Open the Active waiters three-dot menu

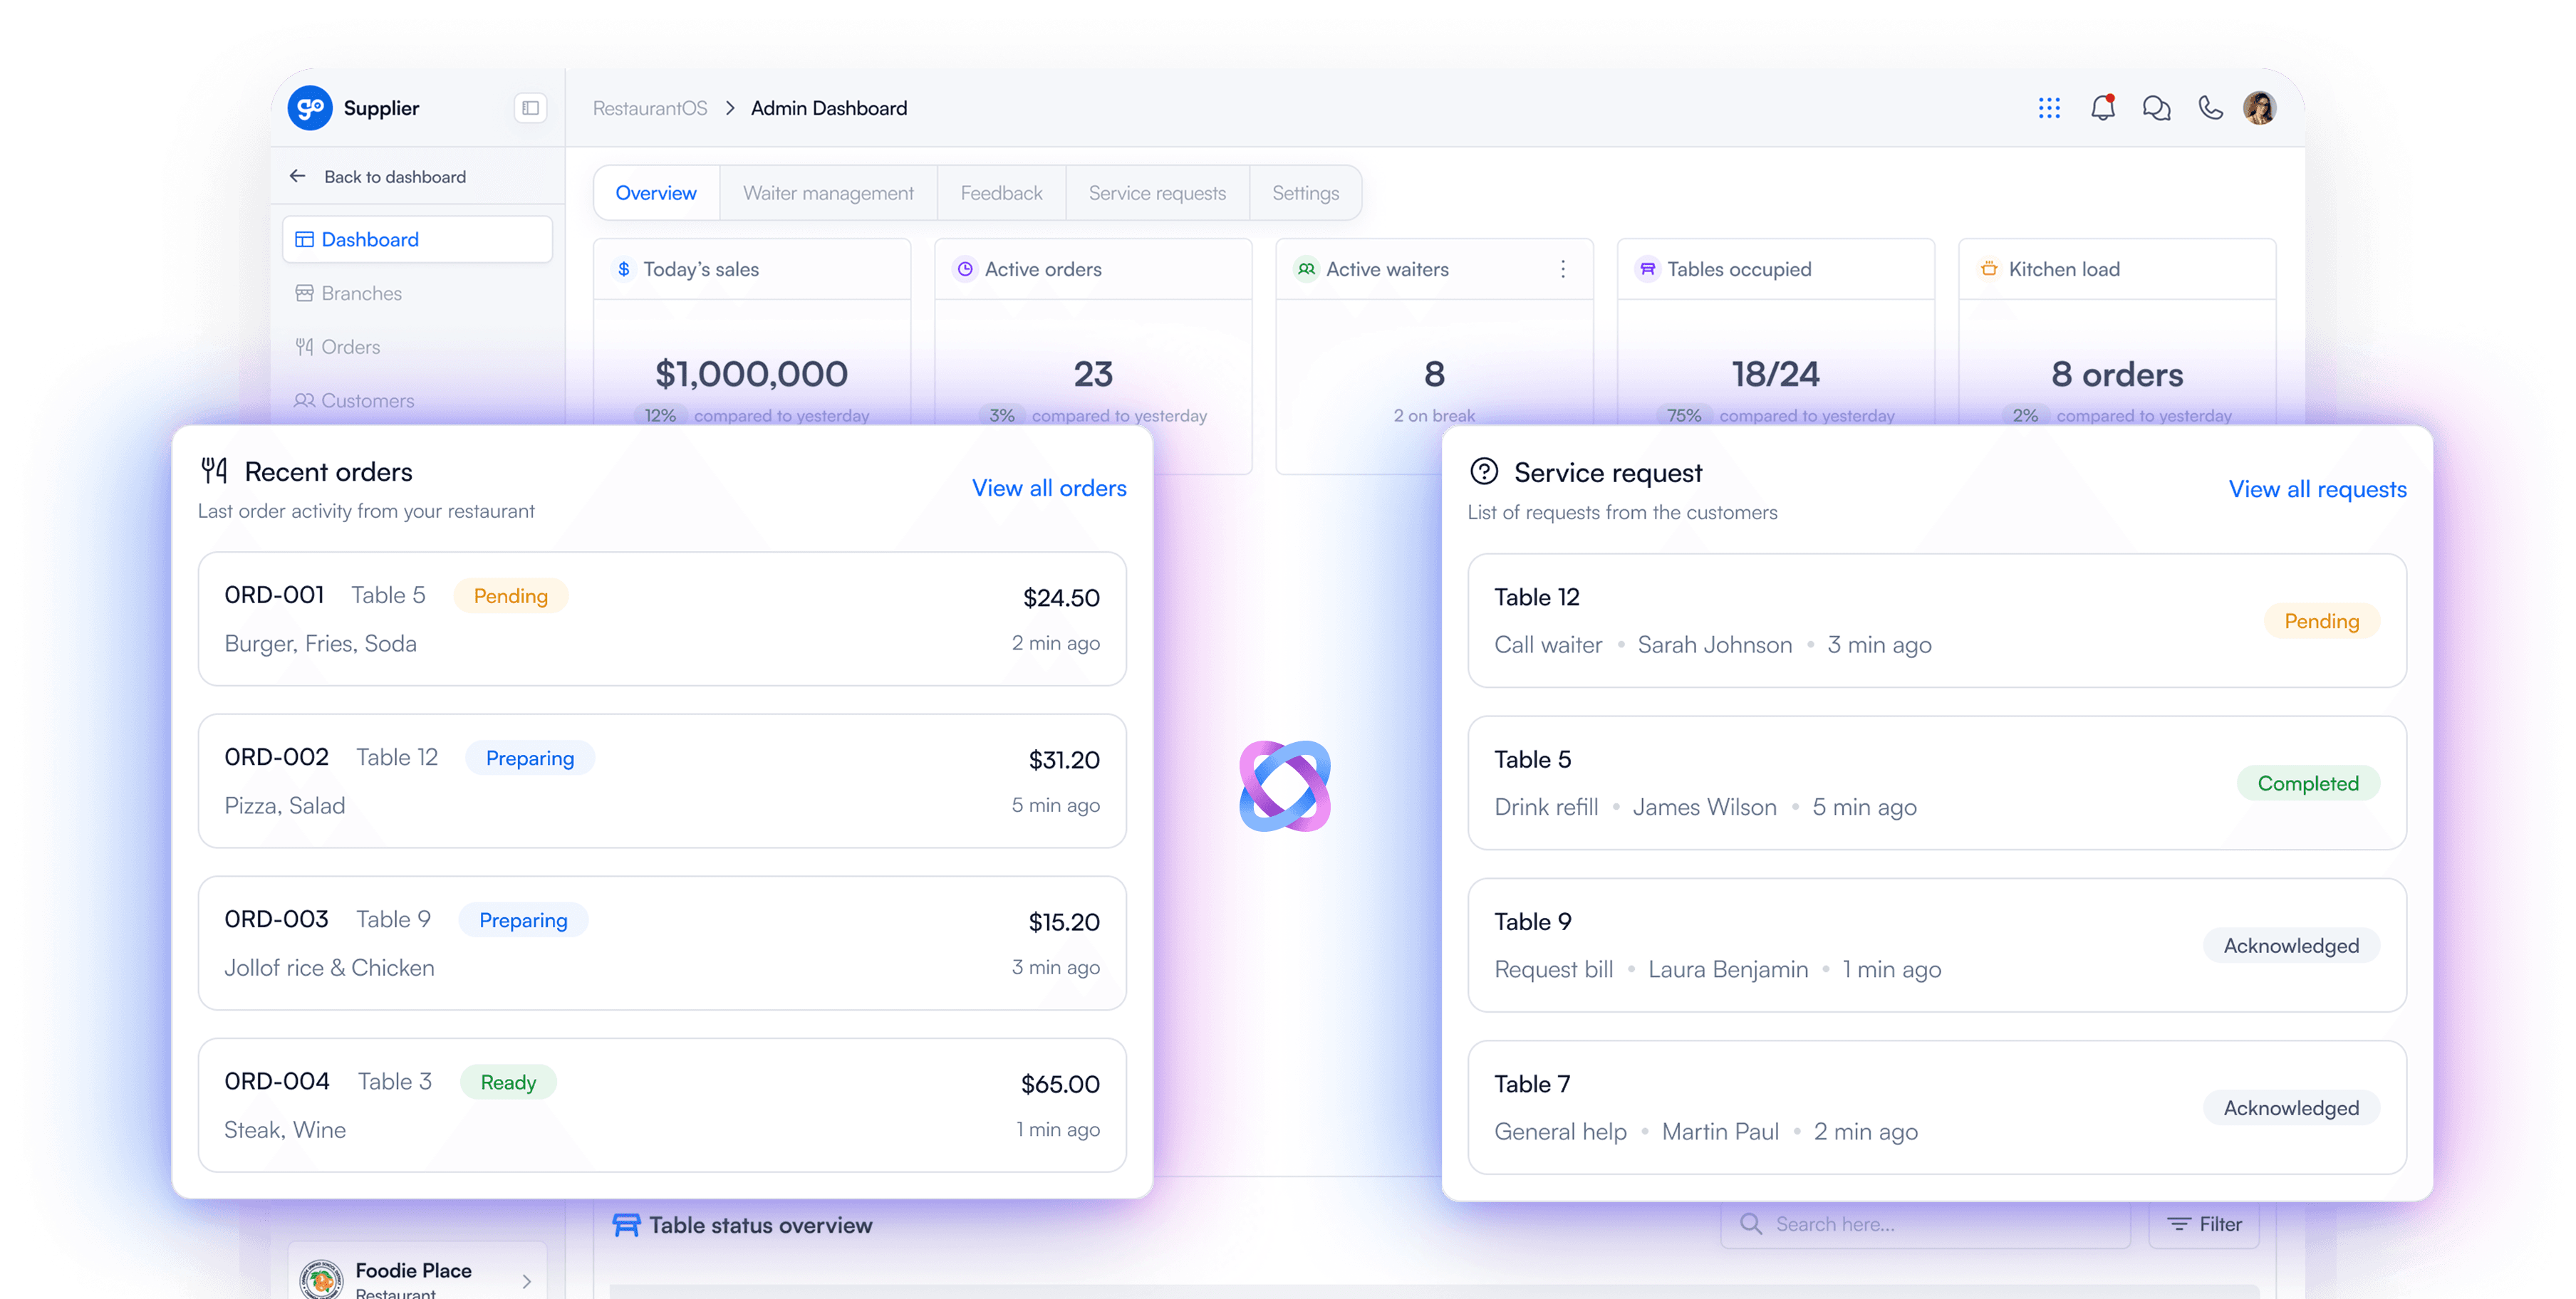(x=1563, y=269)
